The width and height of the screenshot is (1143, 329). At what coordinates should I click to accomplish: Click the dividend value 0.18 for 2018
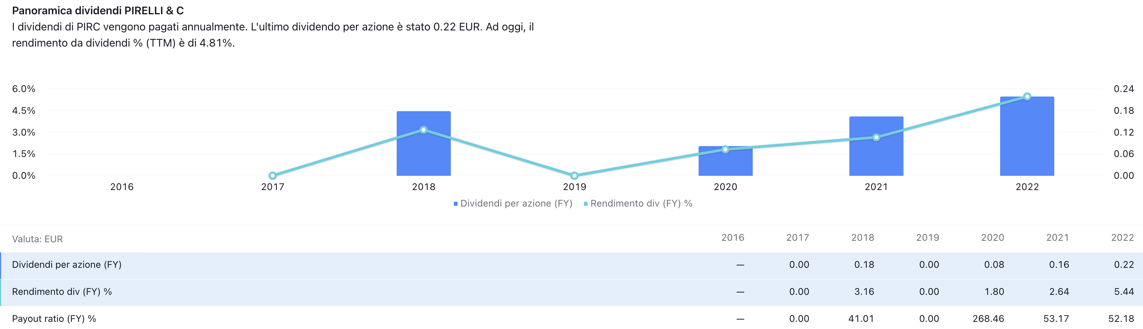point(864,265)
